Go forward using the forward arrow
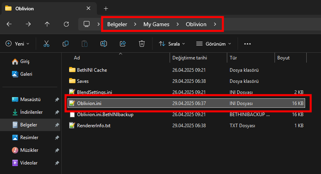Image resolution: width=321 pixels, height=174 pixels. point(28,24)
